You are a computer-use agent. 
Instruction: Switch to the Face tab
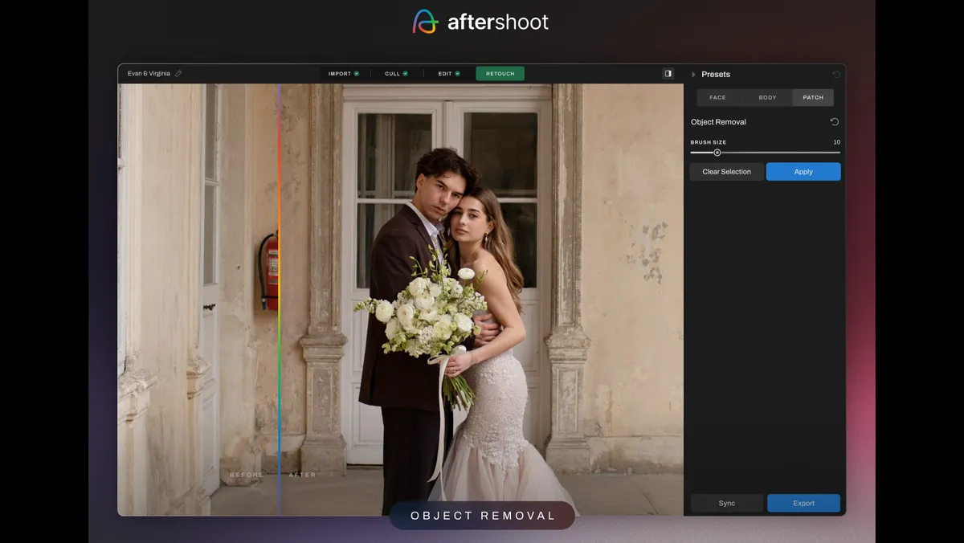tap(717, 98)
